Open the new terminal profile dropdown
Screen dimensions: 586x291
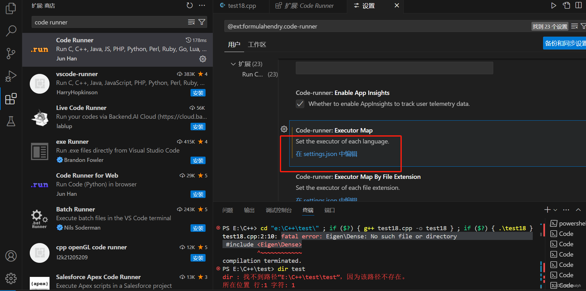click(555, 210)
